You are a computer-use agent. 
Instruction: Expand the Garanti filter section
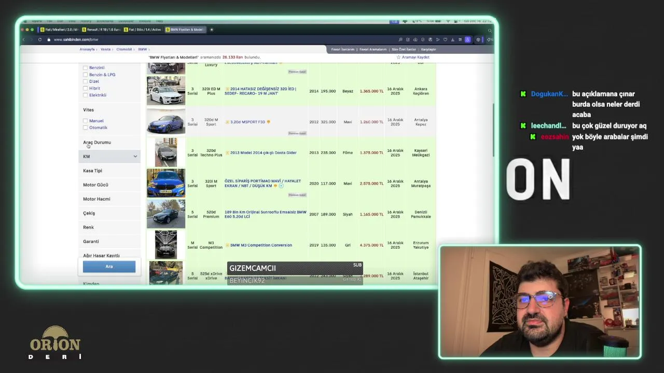click(109, 241)
